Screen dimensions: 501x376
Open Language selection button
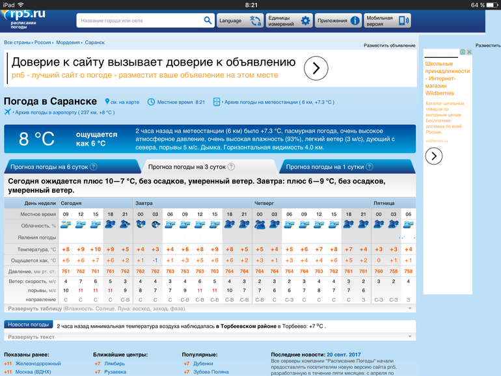pyautogui.click(x=239, y=21)
